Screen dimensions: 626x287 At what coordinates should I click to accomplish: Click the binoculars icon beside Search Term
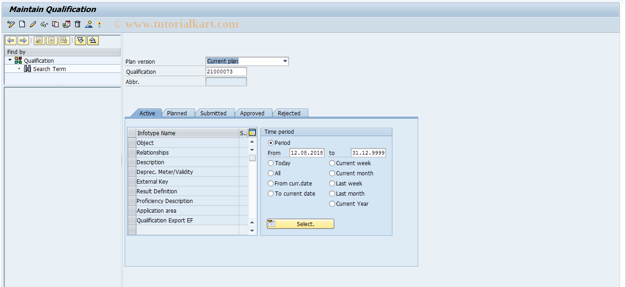[x=28, y=69]
